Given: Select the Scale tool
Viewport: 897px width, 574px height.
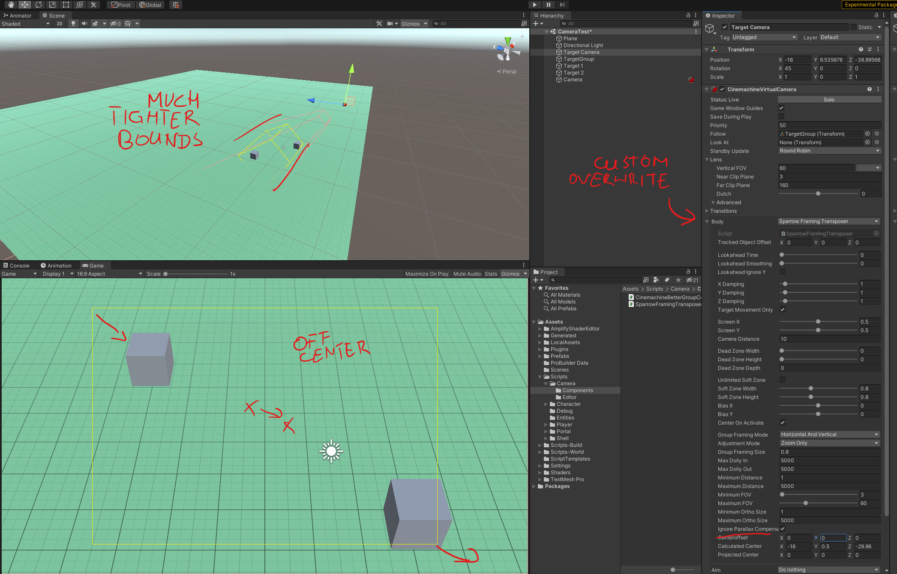Looking at the screenshot, I should pyautogui.click(x=52, y=5).
